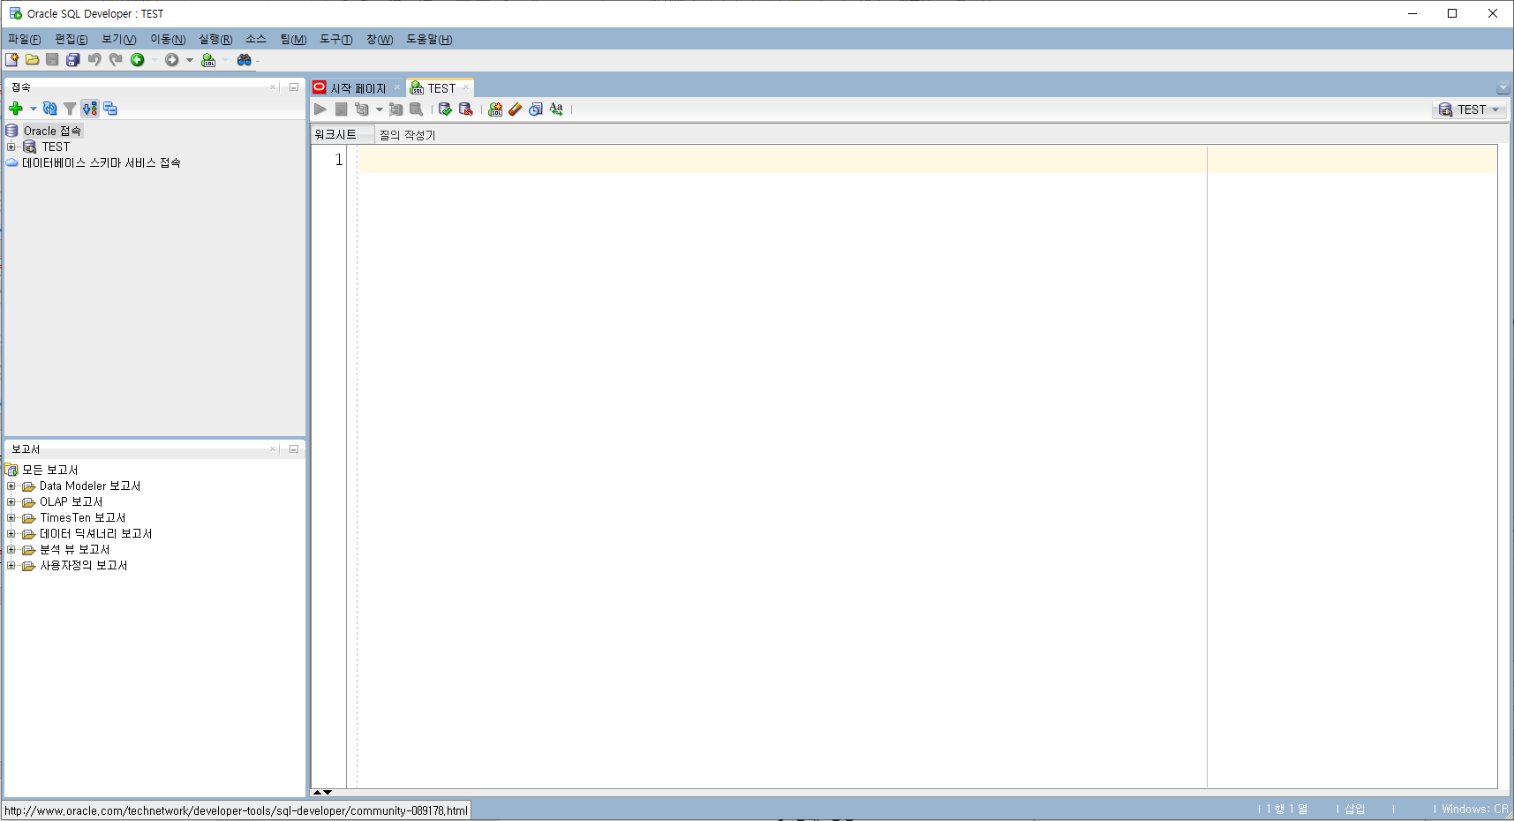Open SQL History clock icon

[536, 109]
